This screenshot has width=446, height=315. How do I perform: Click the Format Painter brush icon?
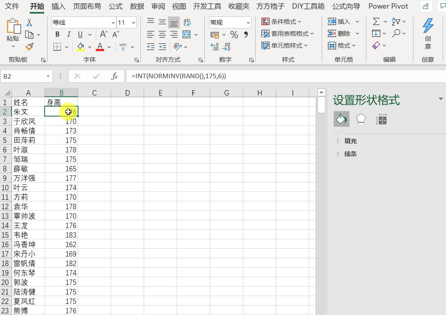coord(29,47)
